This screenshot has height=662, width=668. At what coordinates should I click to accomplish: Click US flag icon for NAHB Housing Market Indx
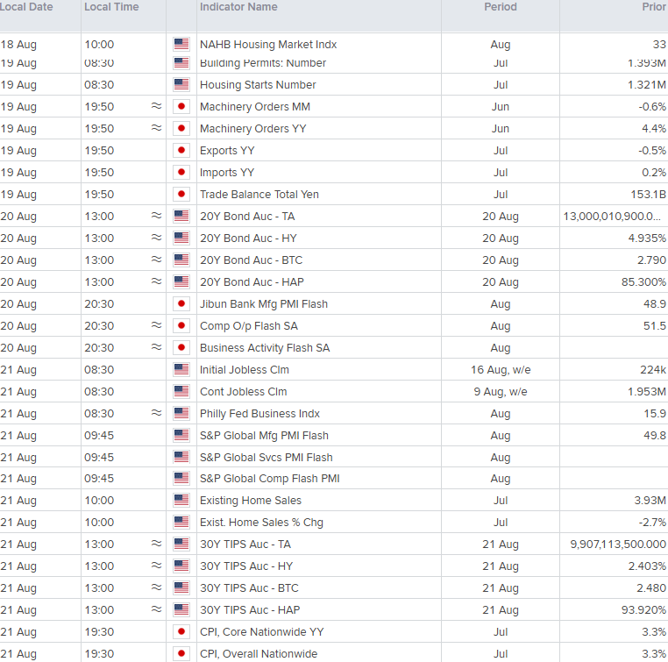click(181, 45)
